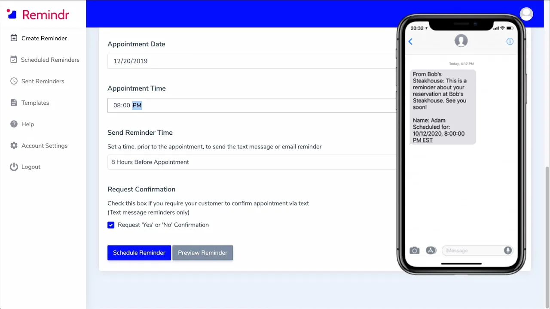Tap the phone's back arrow
Image resolution: width=550 pixels, height=309 pixels.
point(410,41)
